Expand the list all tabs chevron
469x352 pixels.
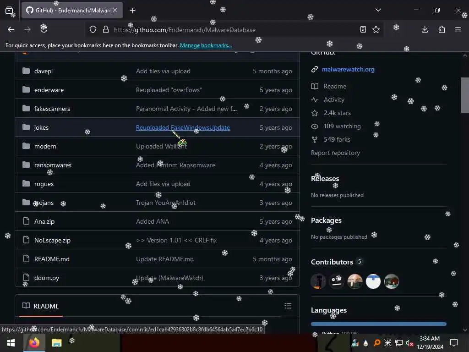tap(378, 10)
